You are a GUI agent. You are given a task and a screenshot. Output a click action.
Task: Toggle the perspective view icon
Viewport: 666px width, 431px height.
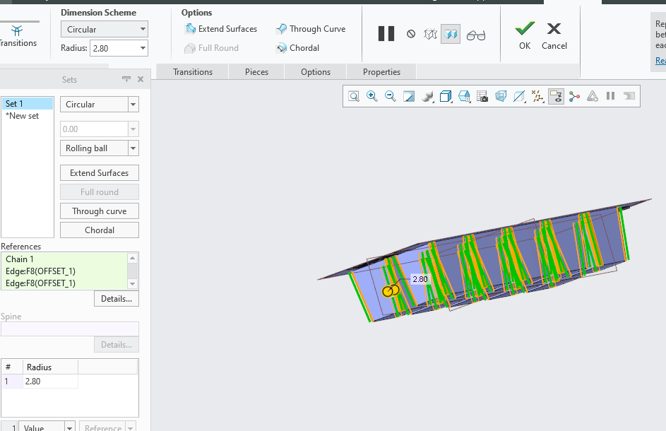click(501, 97)
